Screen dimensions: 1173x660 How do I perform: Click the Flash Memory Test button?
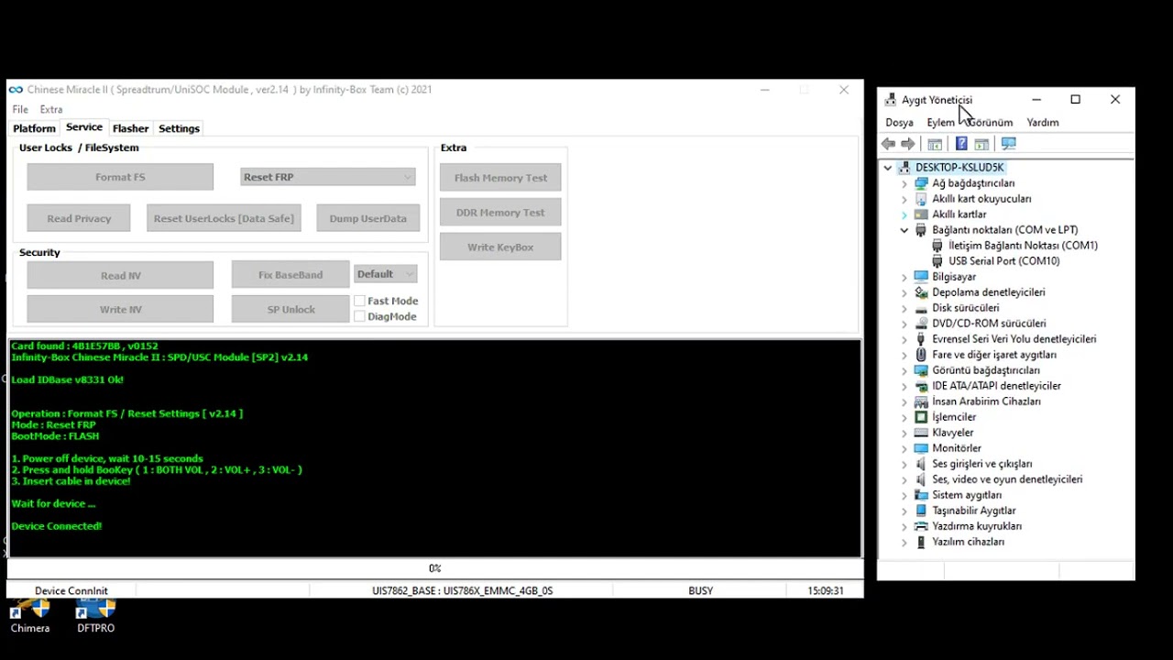(x=500, y=178)
